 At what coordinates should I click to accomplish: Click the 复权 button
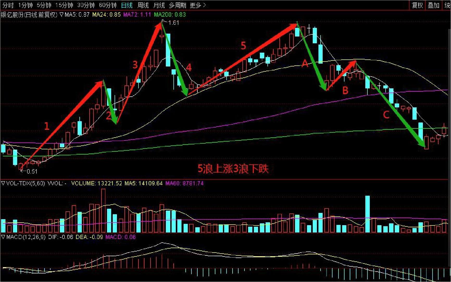click(x=417, y=5)
